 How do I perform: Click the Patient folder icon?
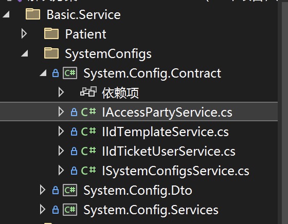51,34
